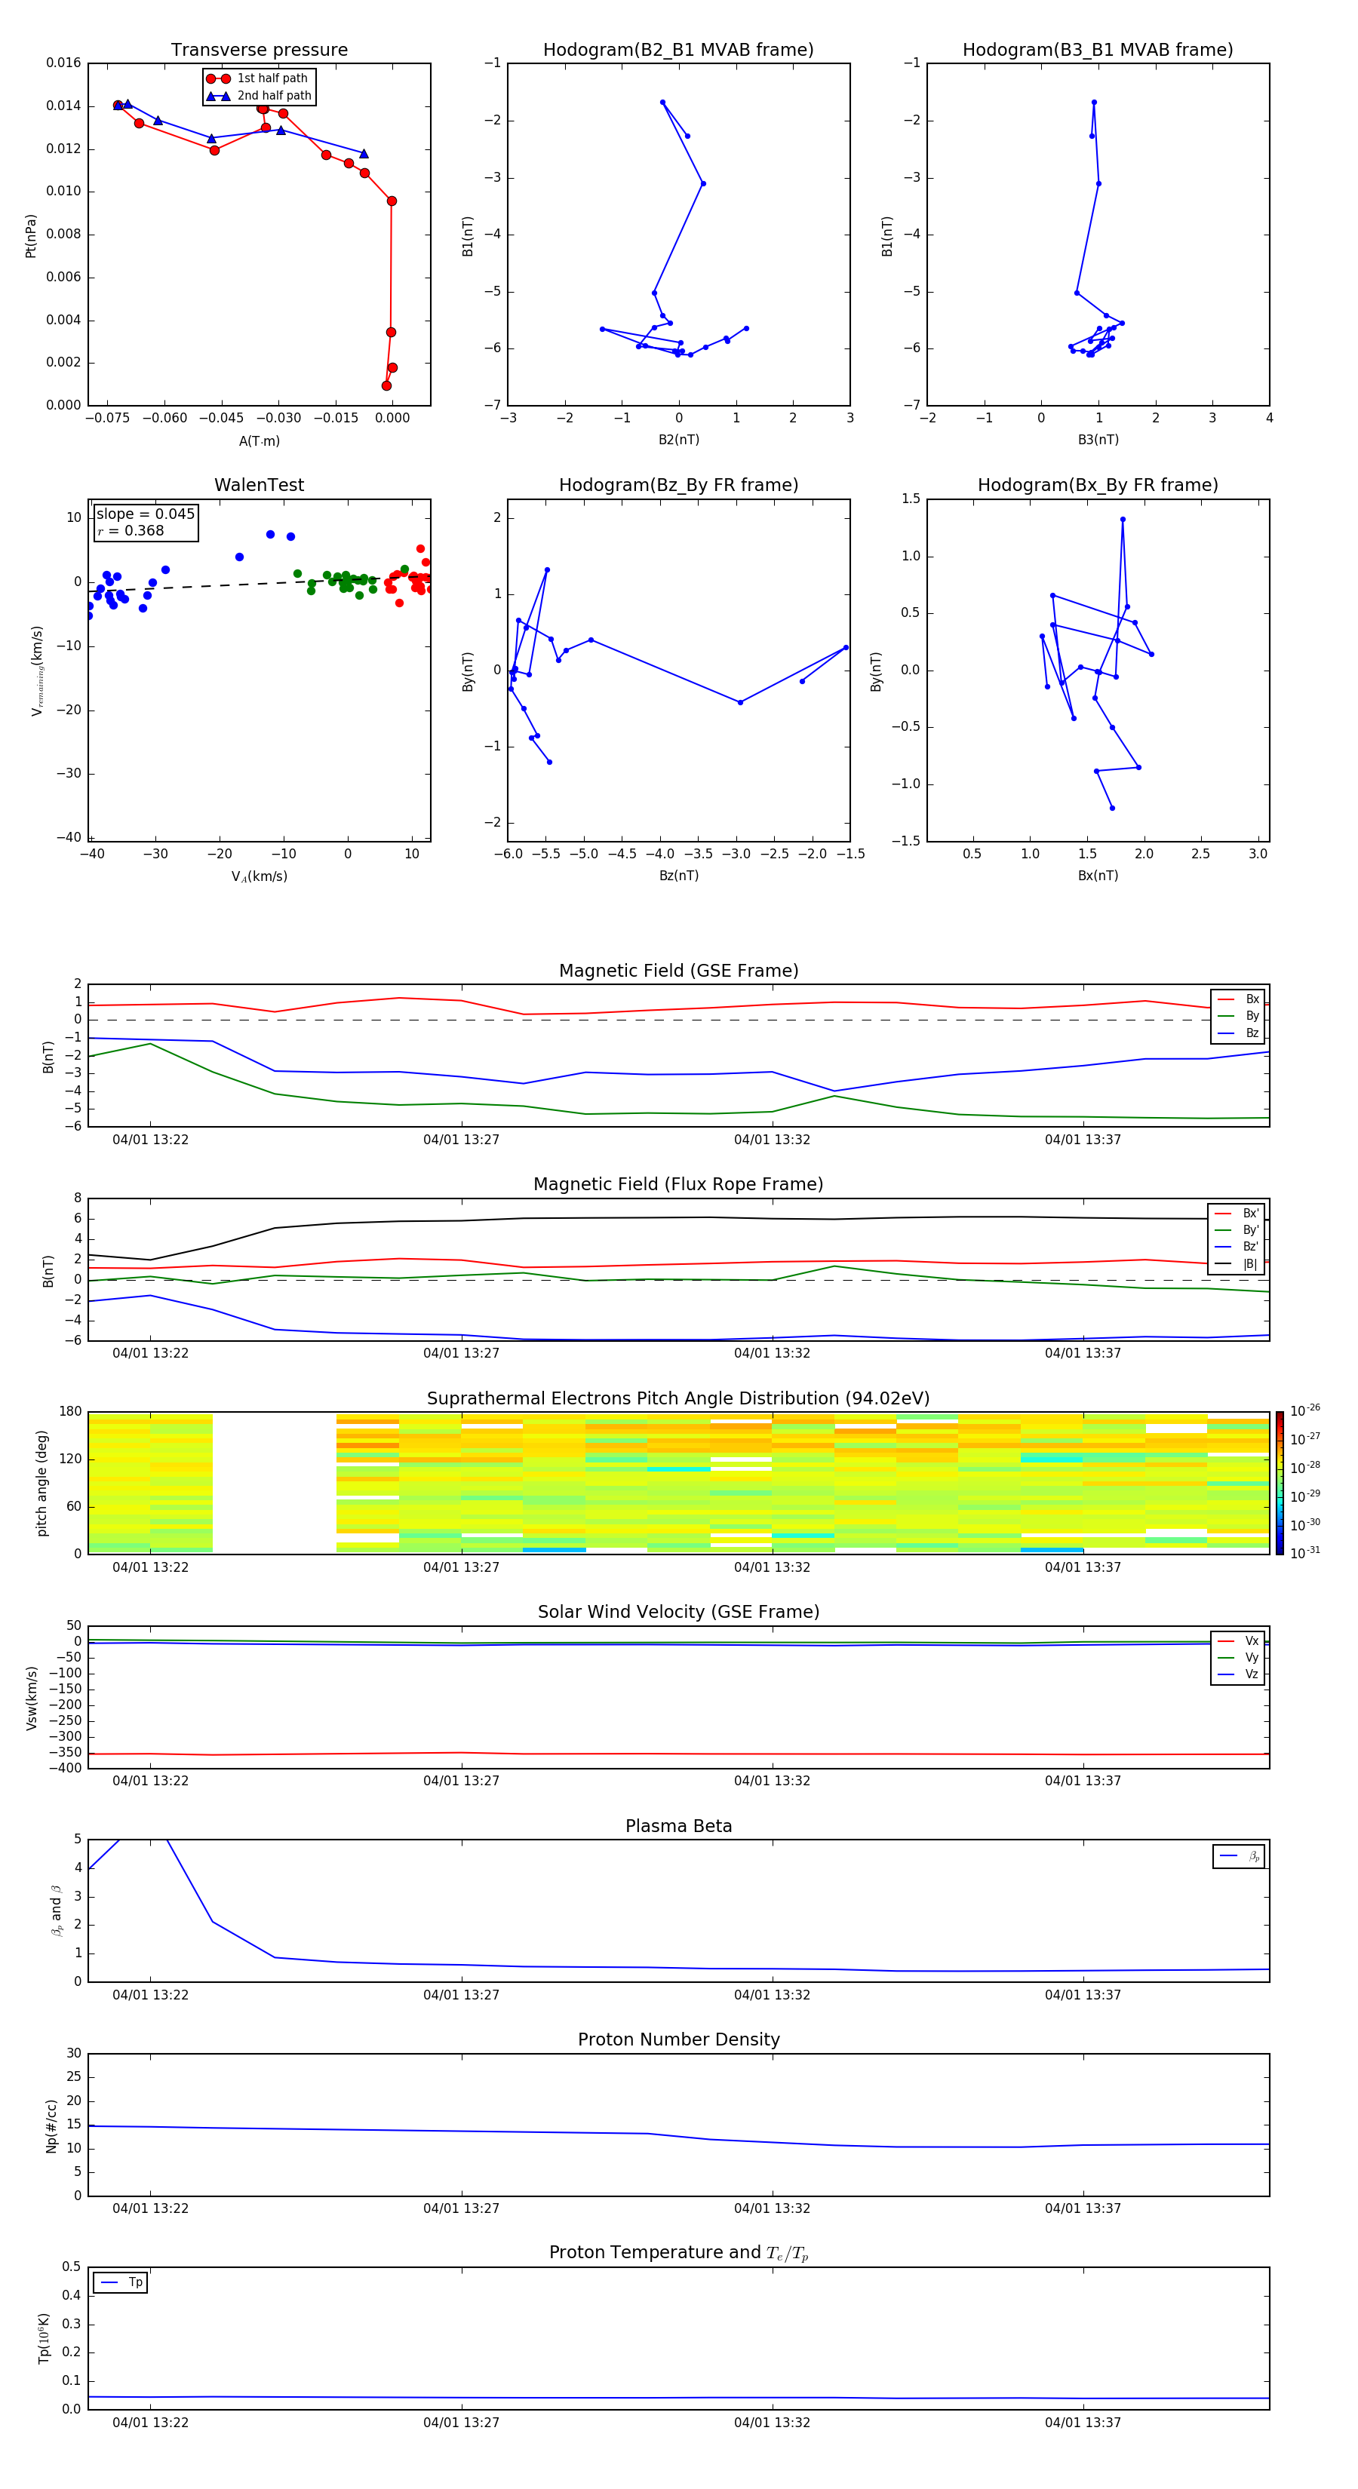Click the "B3(nT)" x-axis label
The image size is (1358, 2489).
(x=1098, y=440)
